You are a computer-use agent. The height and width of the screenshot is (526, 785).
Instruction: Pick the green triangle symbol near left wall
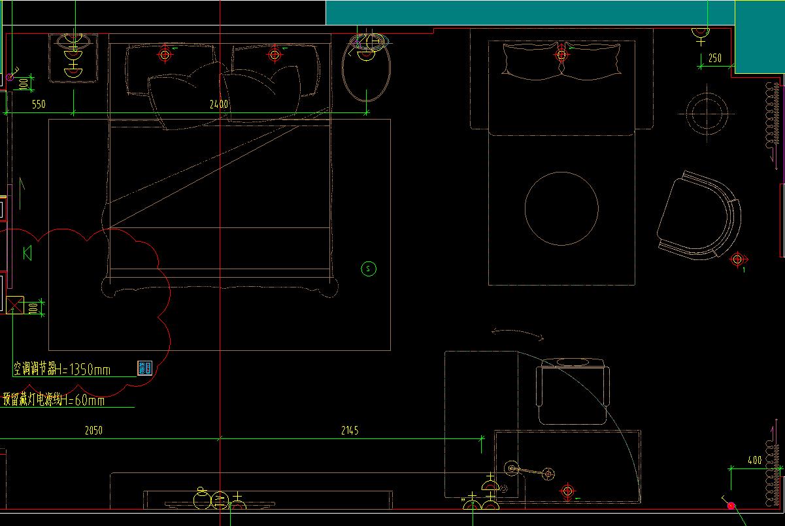pyautogui.click(x=27, y=253)
